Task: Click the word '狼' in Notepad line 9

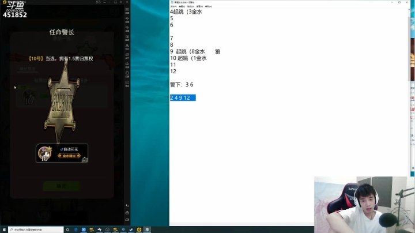Action: coord(218,51)
